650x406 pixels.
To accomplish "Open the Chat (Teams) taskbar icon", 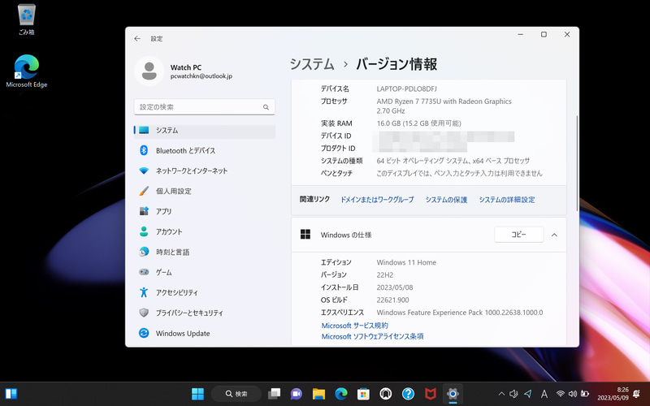I will pos(296,394).
